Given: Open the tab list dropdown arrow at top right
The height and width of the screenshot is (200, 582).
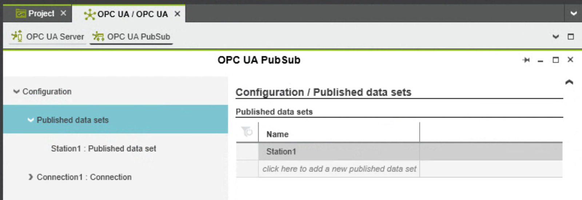Looking at the screenshot, I should coord(574,13).
